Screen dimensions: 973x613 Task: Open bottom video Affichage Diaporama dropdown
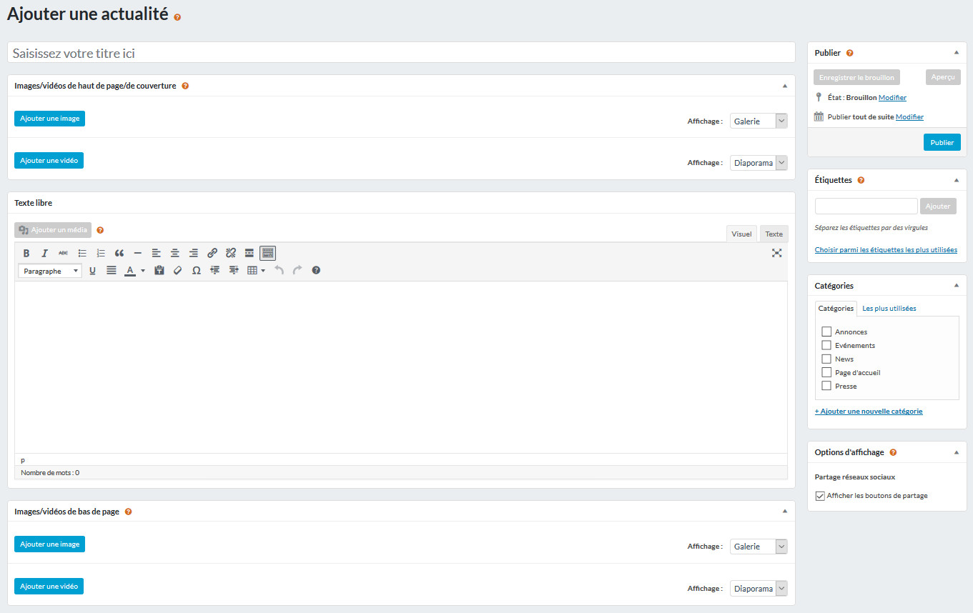[x=759, y=589]
